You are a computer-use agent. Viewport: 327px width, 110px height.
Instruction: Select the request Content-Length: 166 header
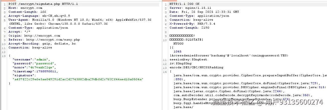pyautogui.click(x=27, y=12)
